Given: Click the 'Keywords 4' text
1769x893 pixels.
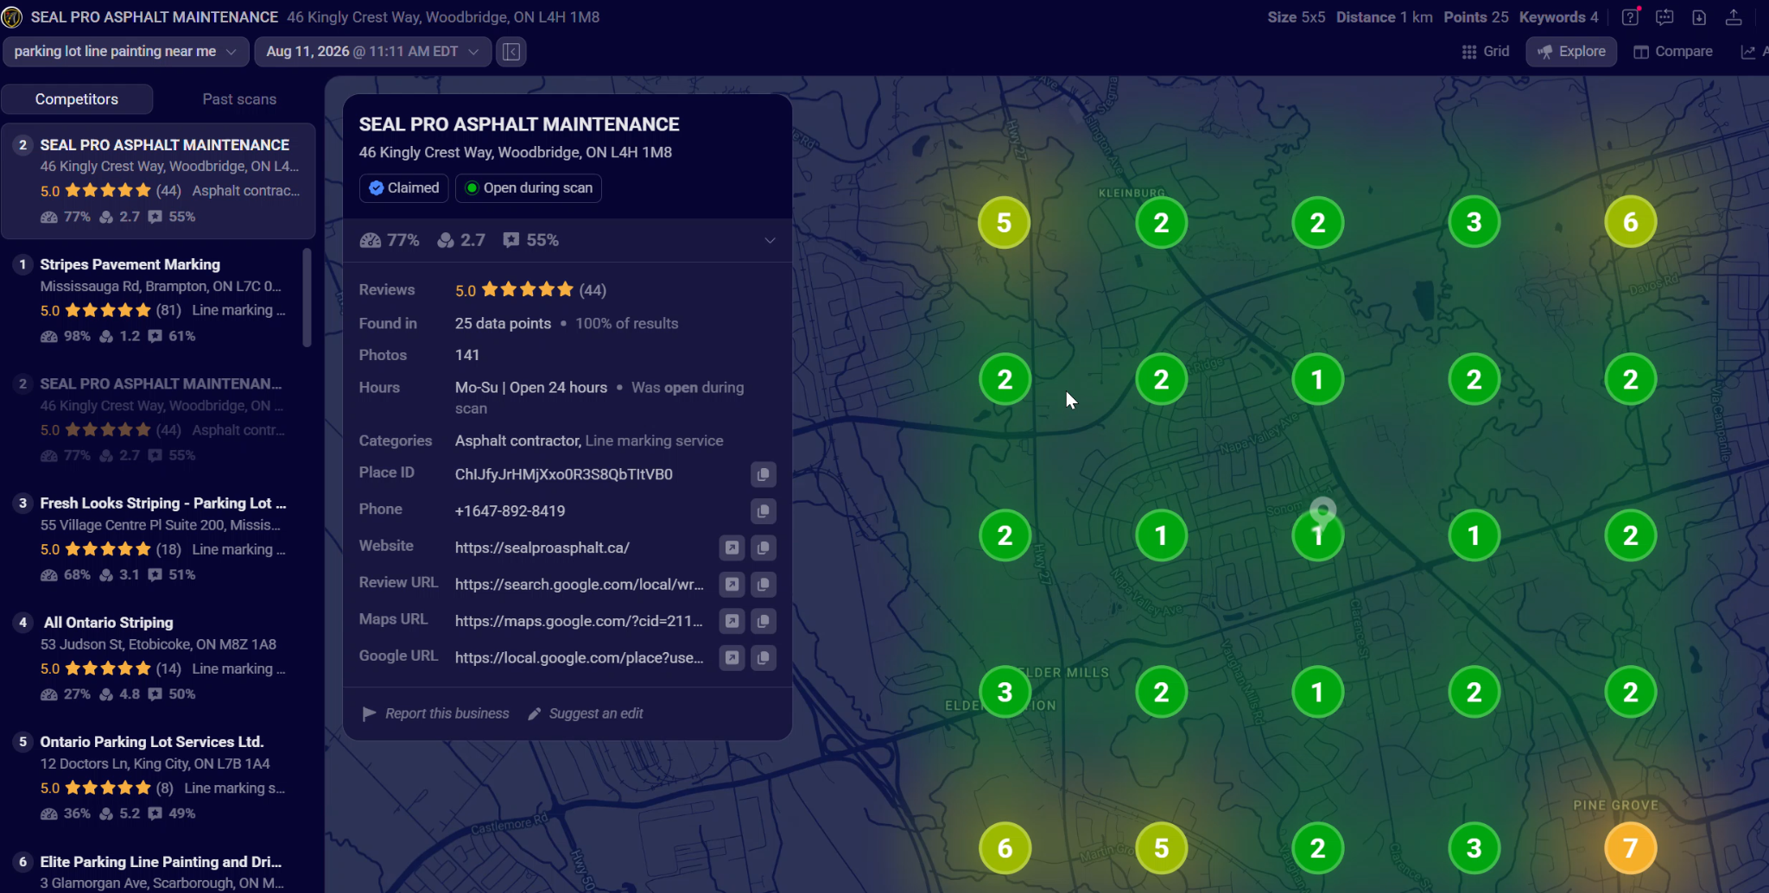Looking at the screenshot, I should tap(1559, 17).
